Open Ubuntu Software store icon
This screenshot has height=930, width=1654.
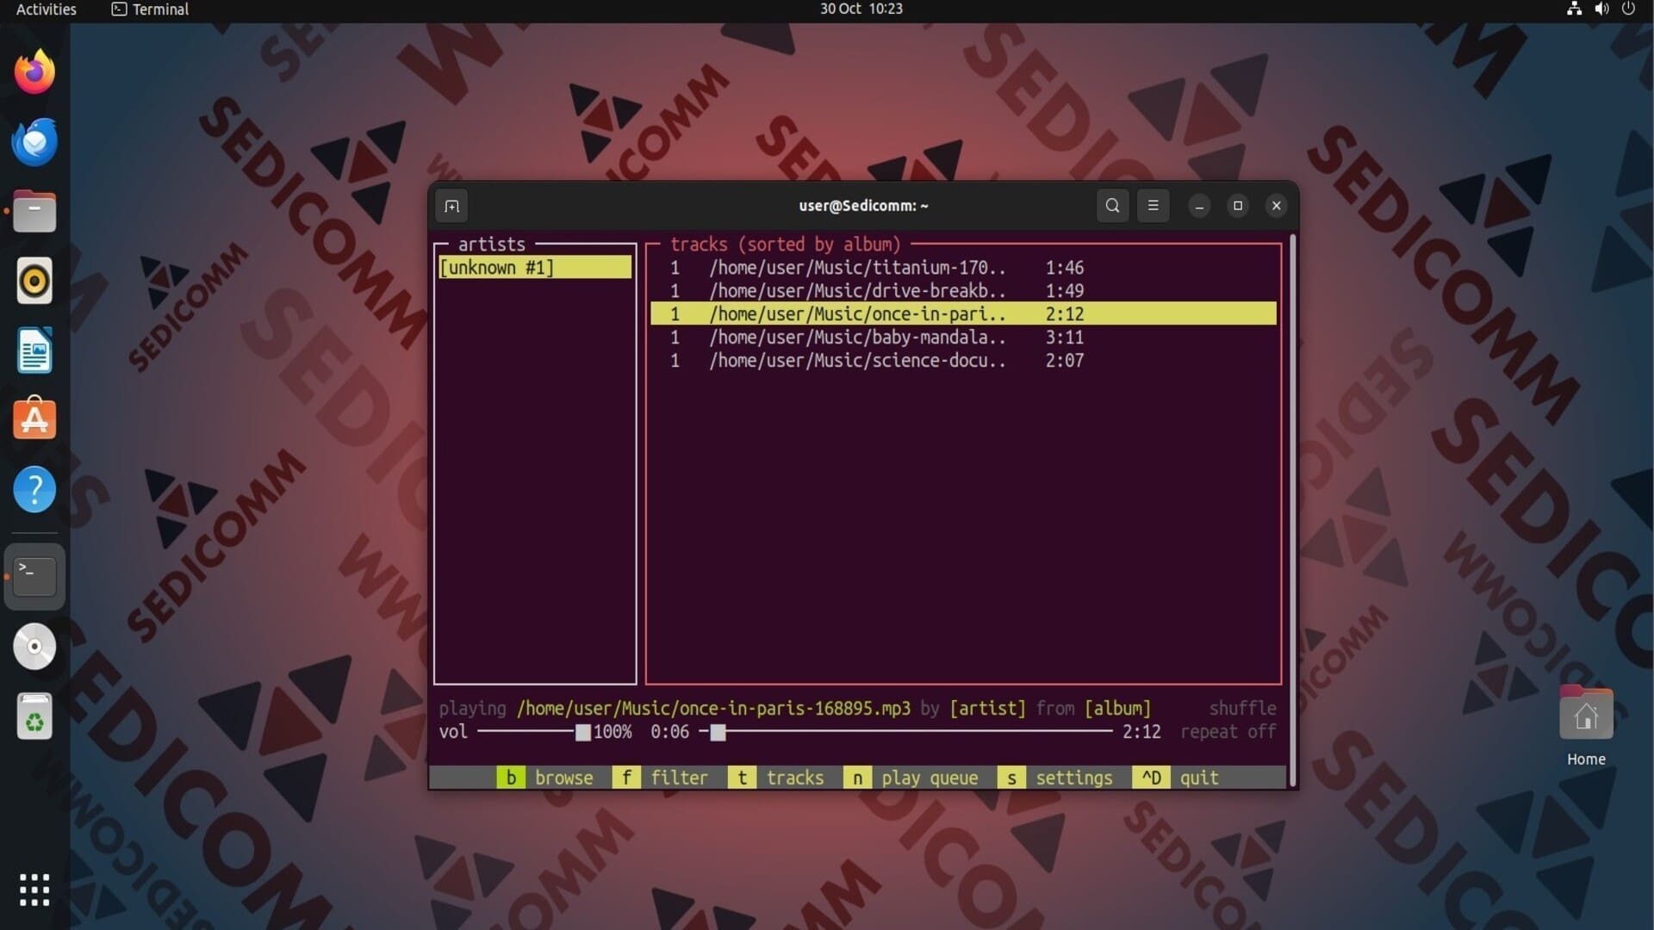click(x=34, y=419)
